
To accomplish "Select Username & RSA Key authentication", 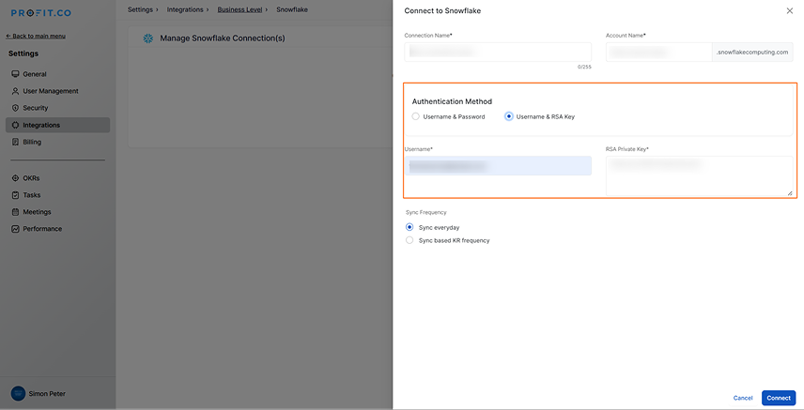I will 509,116.
